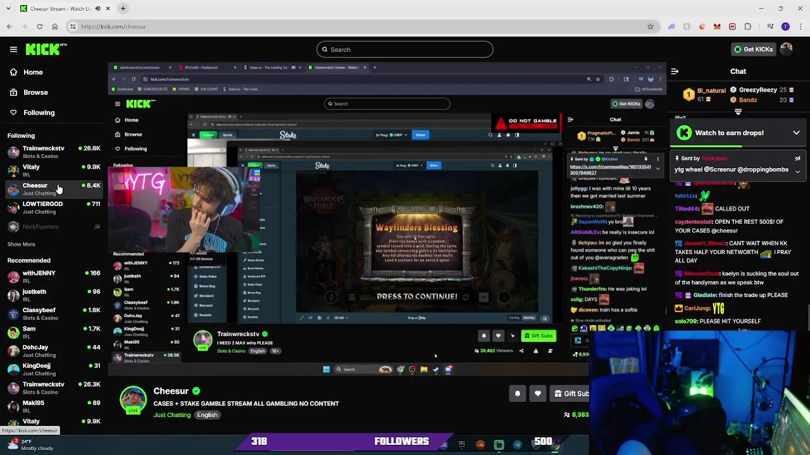
Task: Click the Kick search field
Action: [x=405, y=49]
